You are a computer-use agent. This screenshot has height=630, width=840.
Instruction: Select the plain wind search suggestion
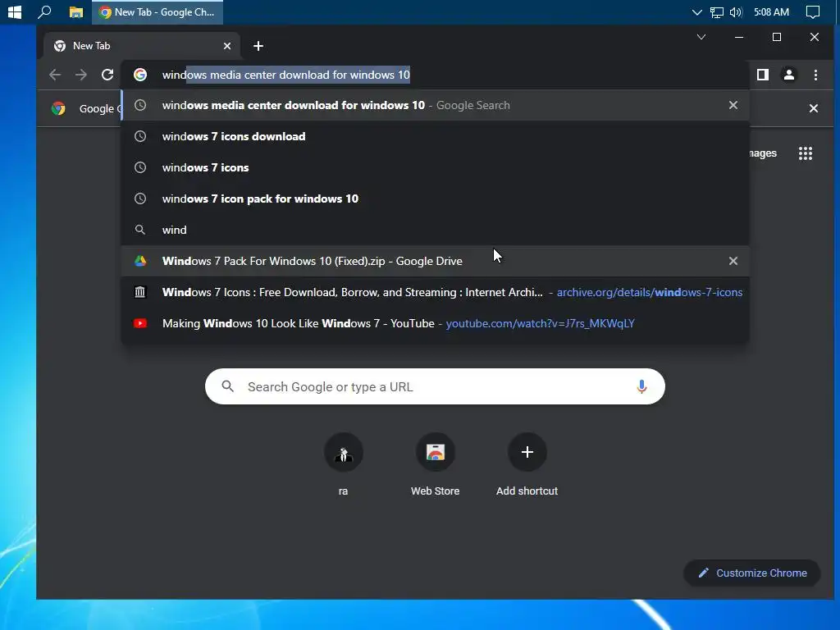point(435,230)
